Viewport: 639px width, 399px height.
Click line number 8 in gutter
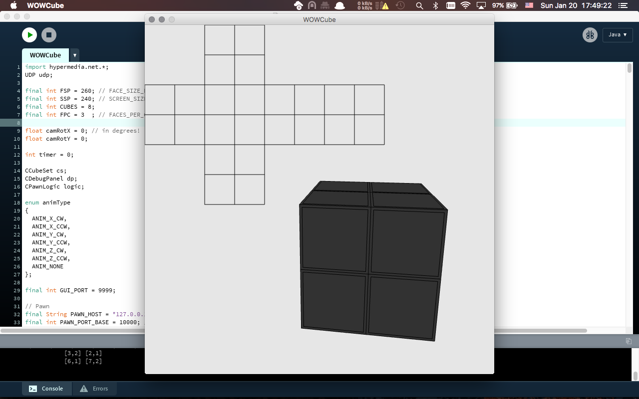(x=18, y=123)
